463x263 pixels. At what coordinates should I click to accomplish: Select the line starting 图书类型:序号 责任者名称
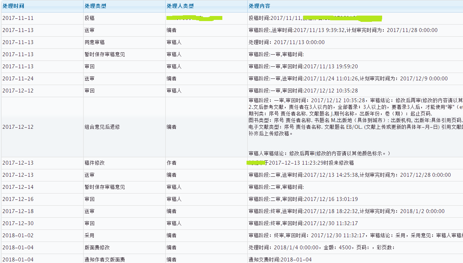(x=356, y=120)
